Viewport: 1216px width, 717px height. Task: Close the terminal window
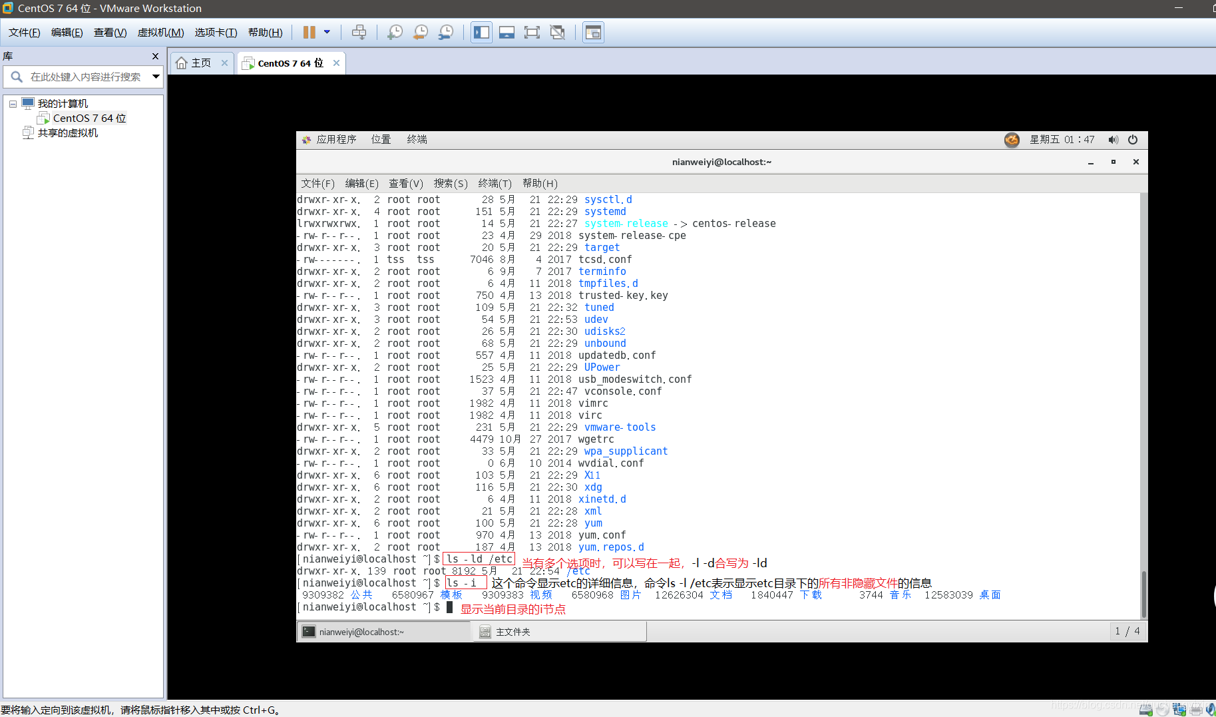click(x=1136, y=162)
